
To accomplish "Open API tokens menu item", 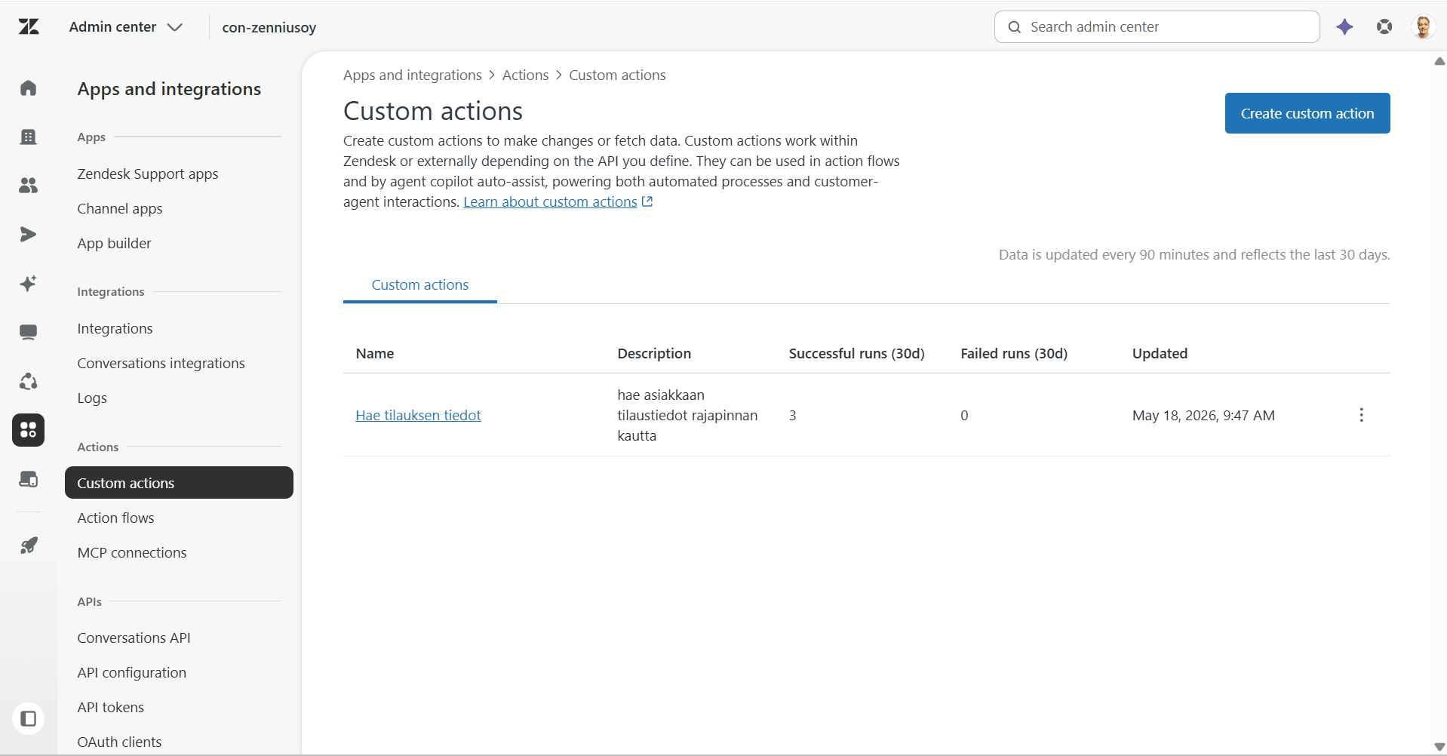I will point(110,708).
